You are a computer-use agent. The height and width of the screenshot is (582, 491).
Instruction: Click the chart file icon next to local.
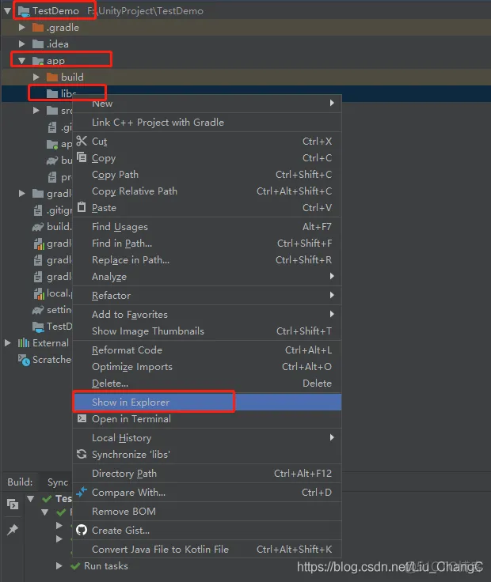click(x=39, y=293)
